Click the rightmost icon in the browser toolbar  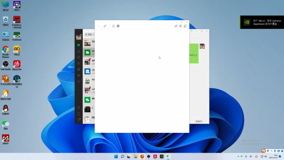click(185, 26)
